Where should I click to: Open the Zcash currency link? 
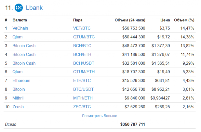[18, 107]
